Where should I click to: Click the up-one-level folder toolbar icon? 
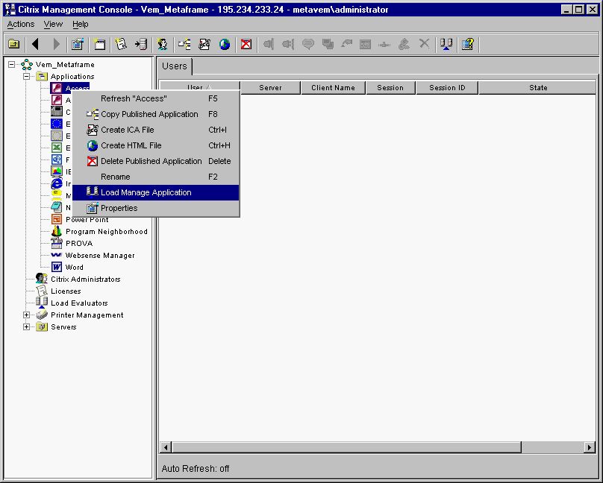pyautogui.click(x=14, y=44)
